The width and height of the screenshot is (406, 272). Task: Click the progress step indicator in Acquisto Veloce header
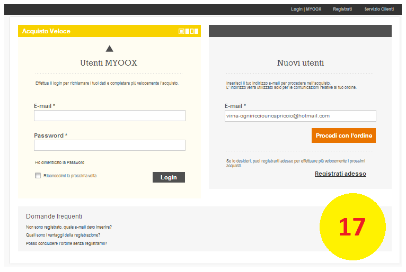pos(189,31)
